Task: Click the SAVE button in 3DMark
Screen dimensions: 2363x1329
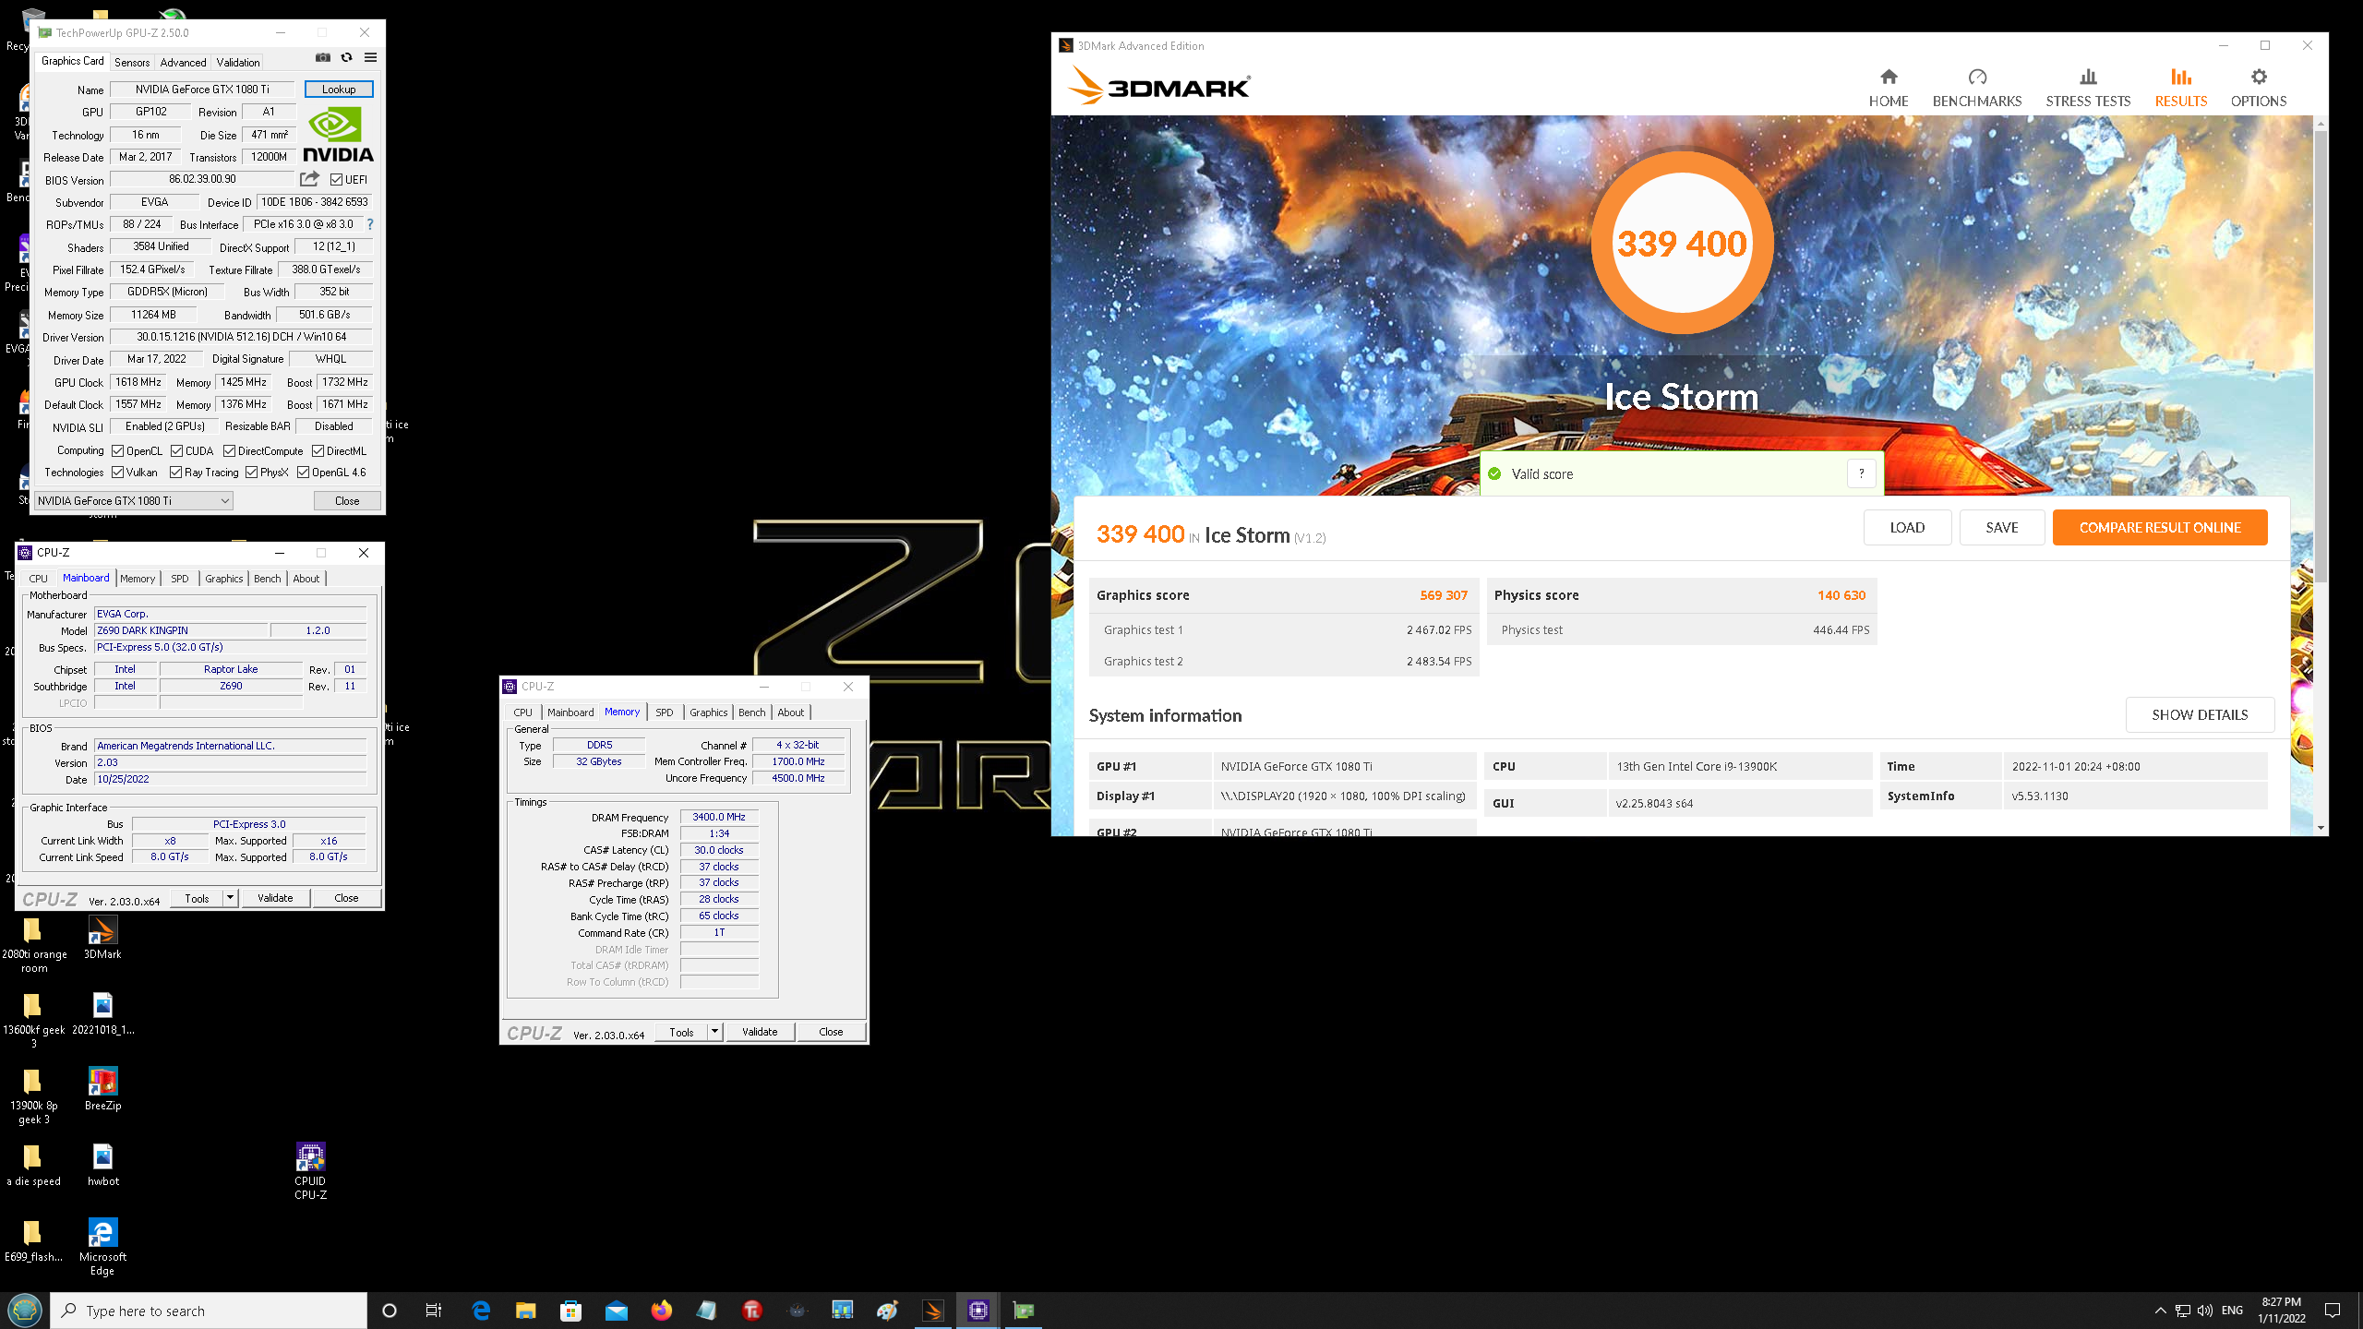Action: coord(2002,528)
